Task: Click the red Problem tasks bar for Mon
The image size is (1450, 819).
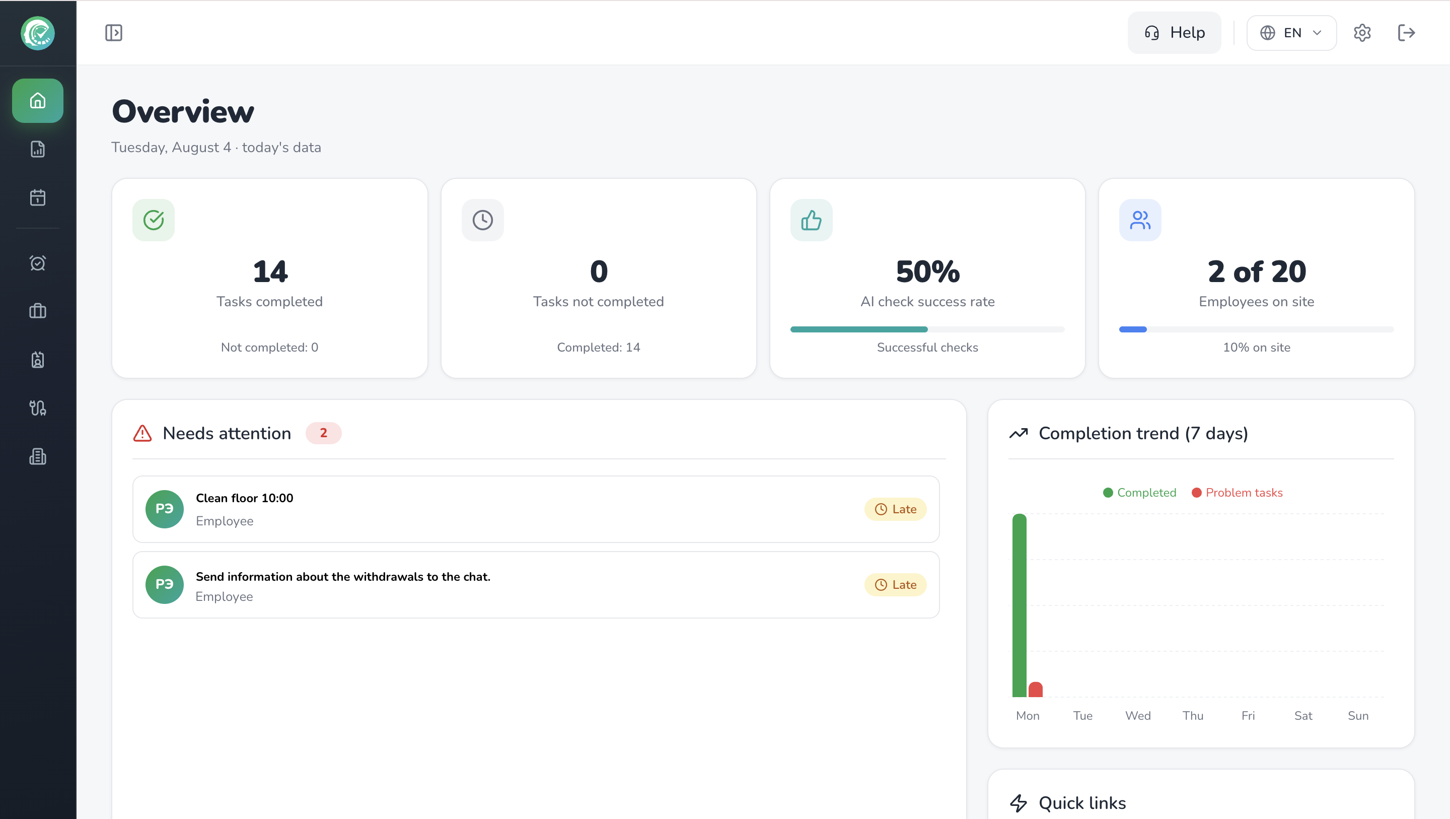Action: [1036, 690]
